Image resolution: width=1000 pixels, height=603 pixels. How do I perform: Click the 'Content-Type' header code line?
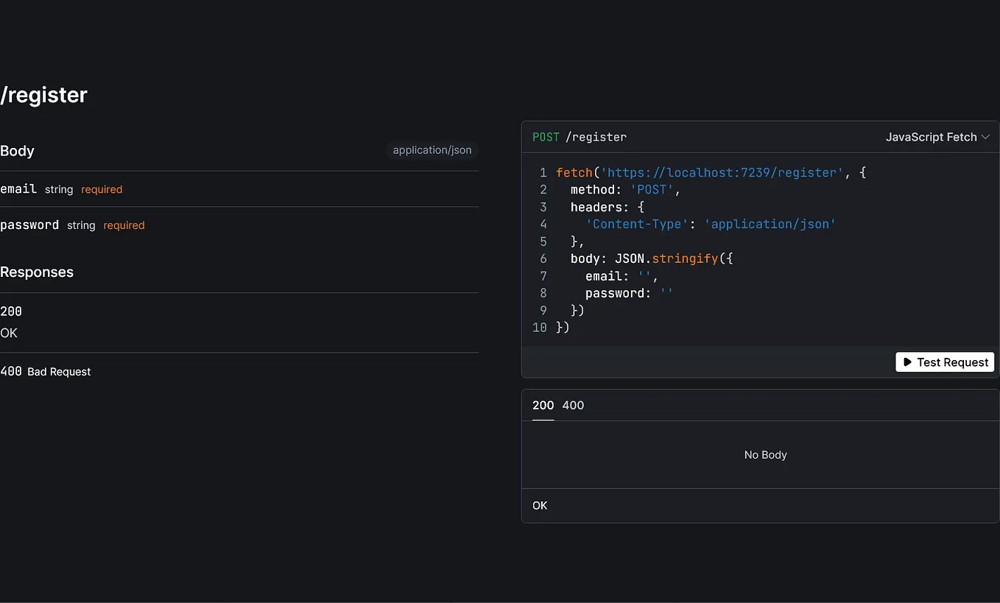pos(711,224)
